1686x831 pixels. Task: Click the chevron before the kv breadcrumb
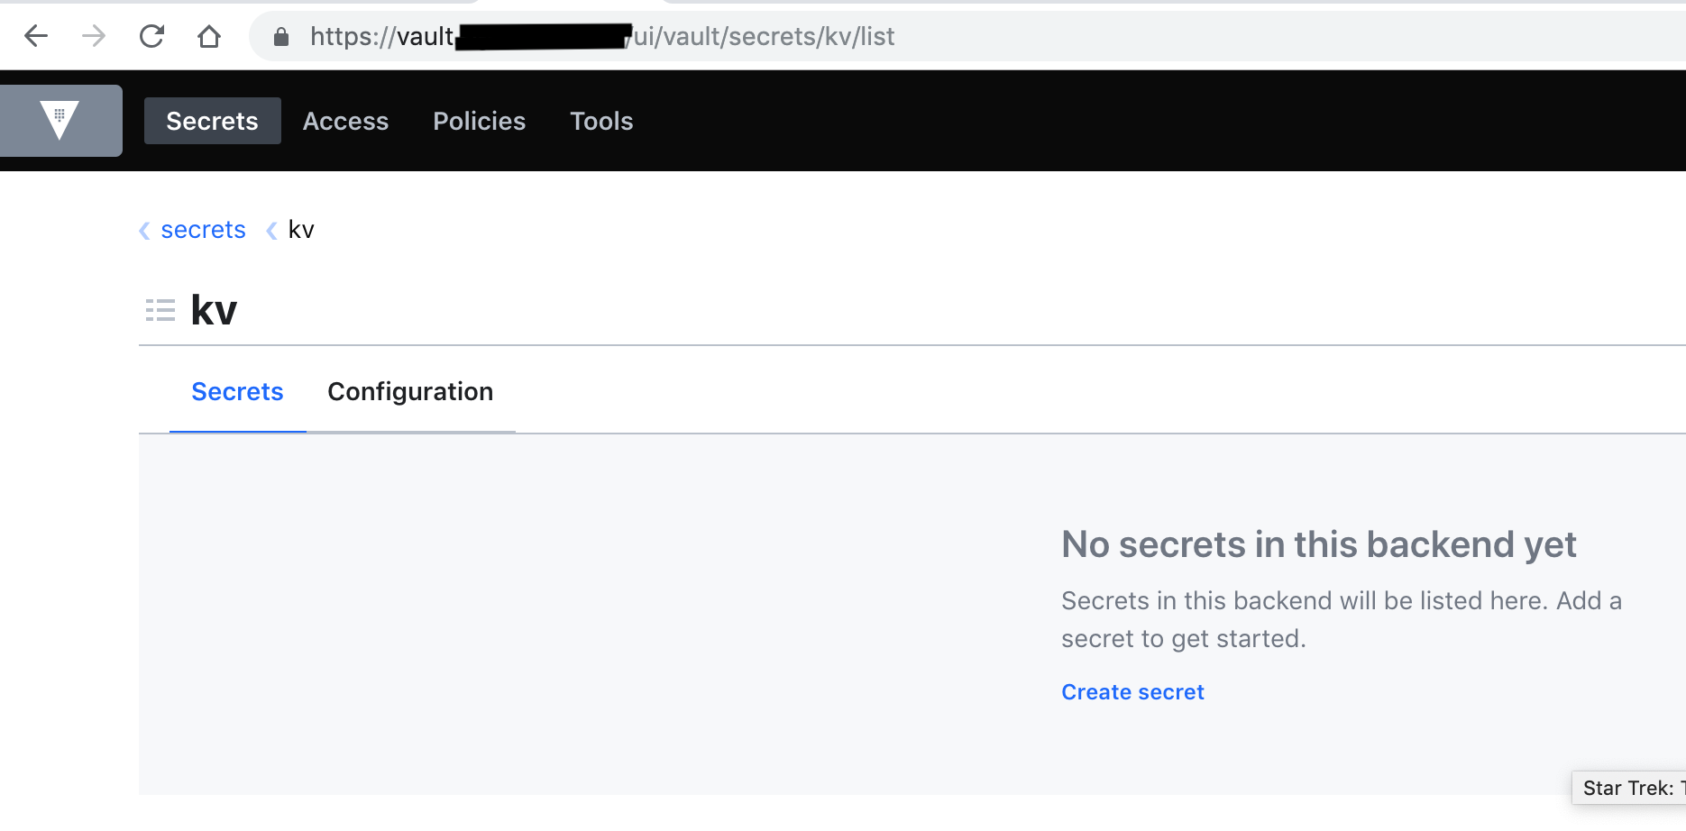coord(271,230)
